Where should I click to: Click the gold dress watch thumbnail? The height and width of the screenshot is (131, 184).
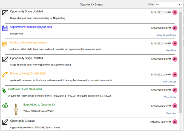16,109
